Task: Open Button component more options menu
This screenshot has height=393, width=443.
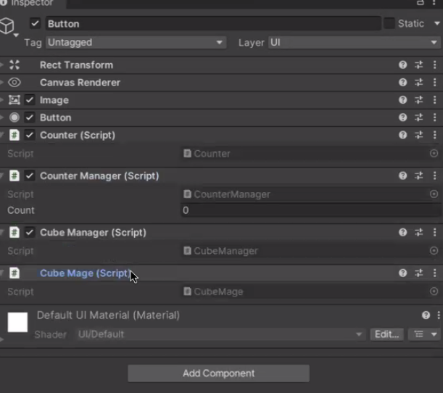Action: [434, 117]
